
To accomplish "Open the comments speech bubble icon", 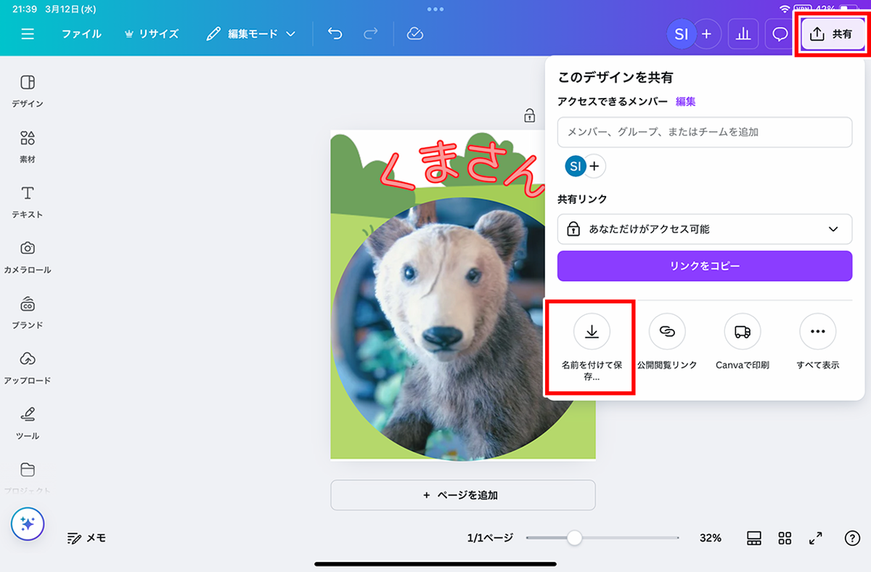I will pyautogui.click(x=780, y=34).
